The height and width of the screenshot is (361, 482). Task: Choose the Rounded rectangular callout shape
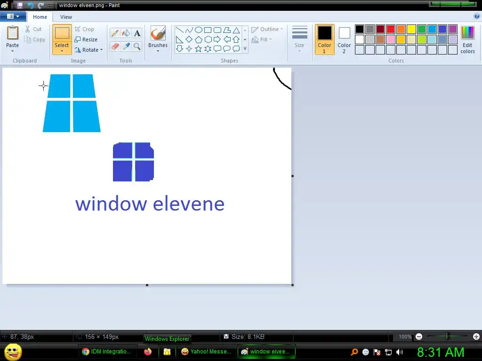(217, 48)
